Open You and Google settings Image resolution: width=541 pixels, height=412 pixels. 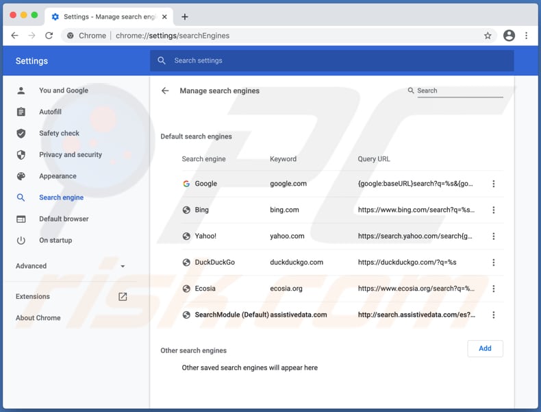point(64,90)
